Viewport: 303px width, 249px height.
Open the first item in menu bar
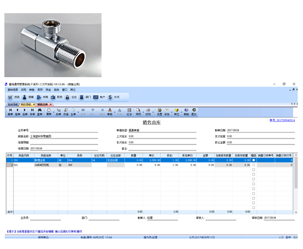[13, 90]
